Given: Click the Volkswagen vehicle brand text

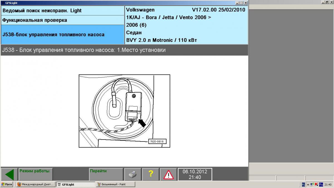Looking at the screenshot, I should [140, 10].
